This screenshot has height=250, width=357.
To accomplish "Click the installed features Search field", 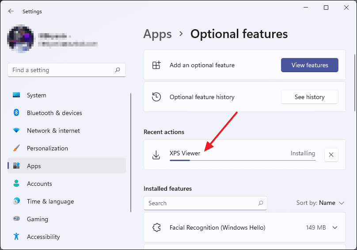I will [x=205, y=203].
